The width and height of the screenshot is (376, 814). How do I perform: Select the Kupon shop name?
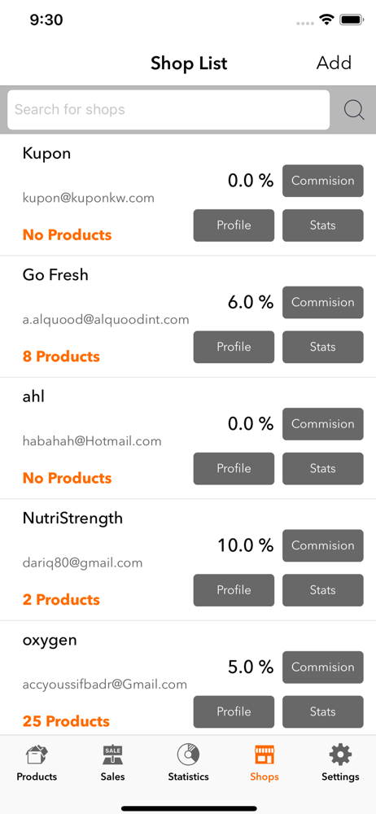(x=46, y=154)
